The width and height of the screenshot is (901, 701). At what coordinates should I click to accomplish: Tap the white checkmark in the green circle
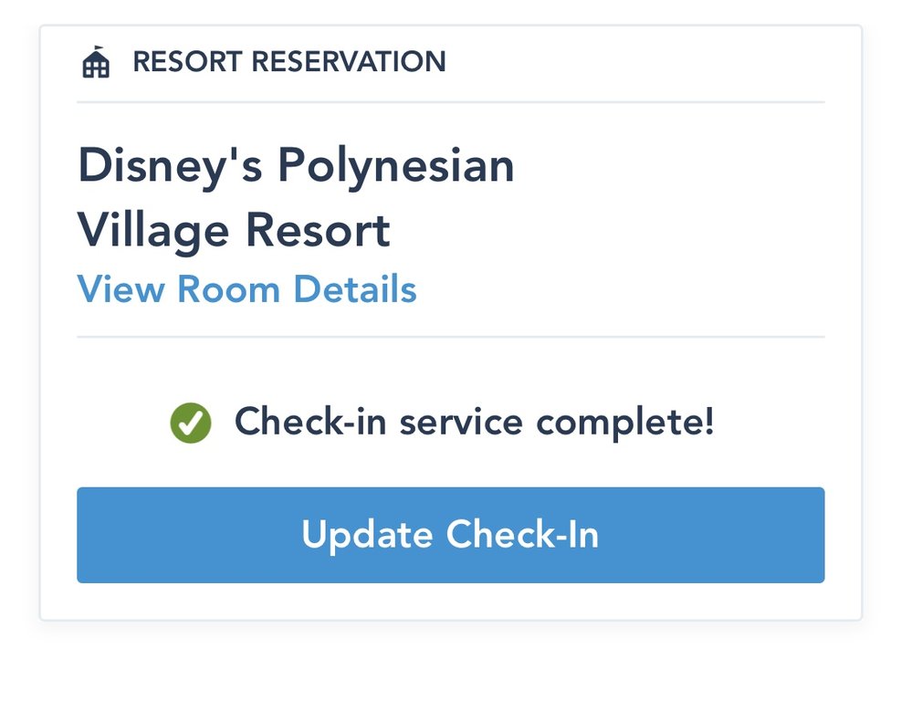click(191, 424)
